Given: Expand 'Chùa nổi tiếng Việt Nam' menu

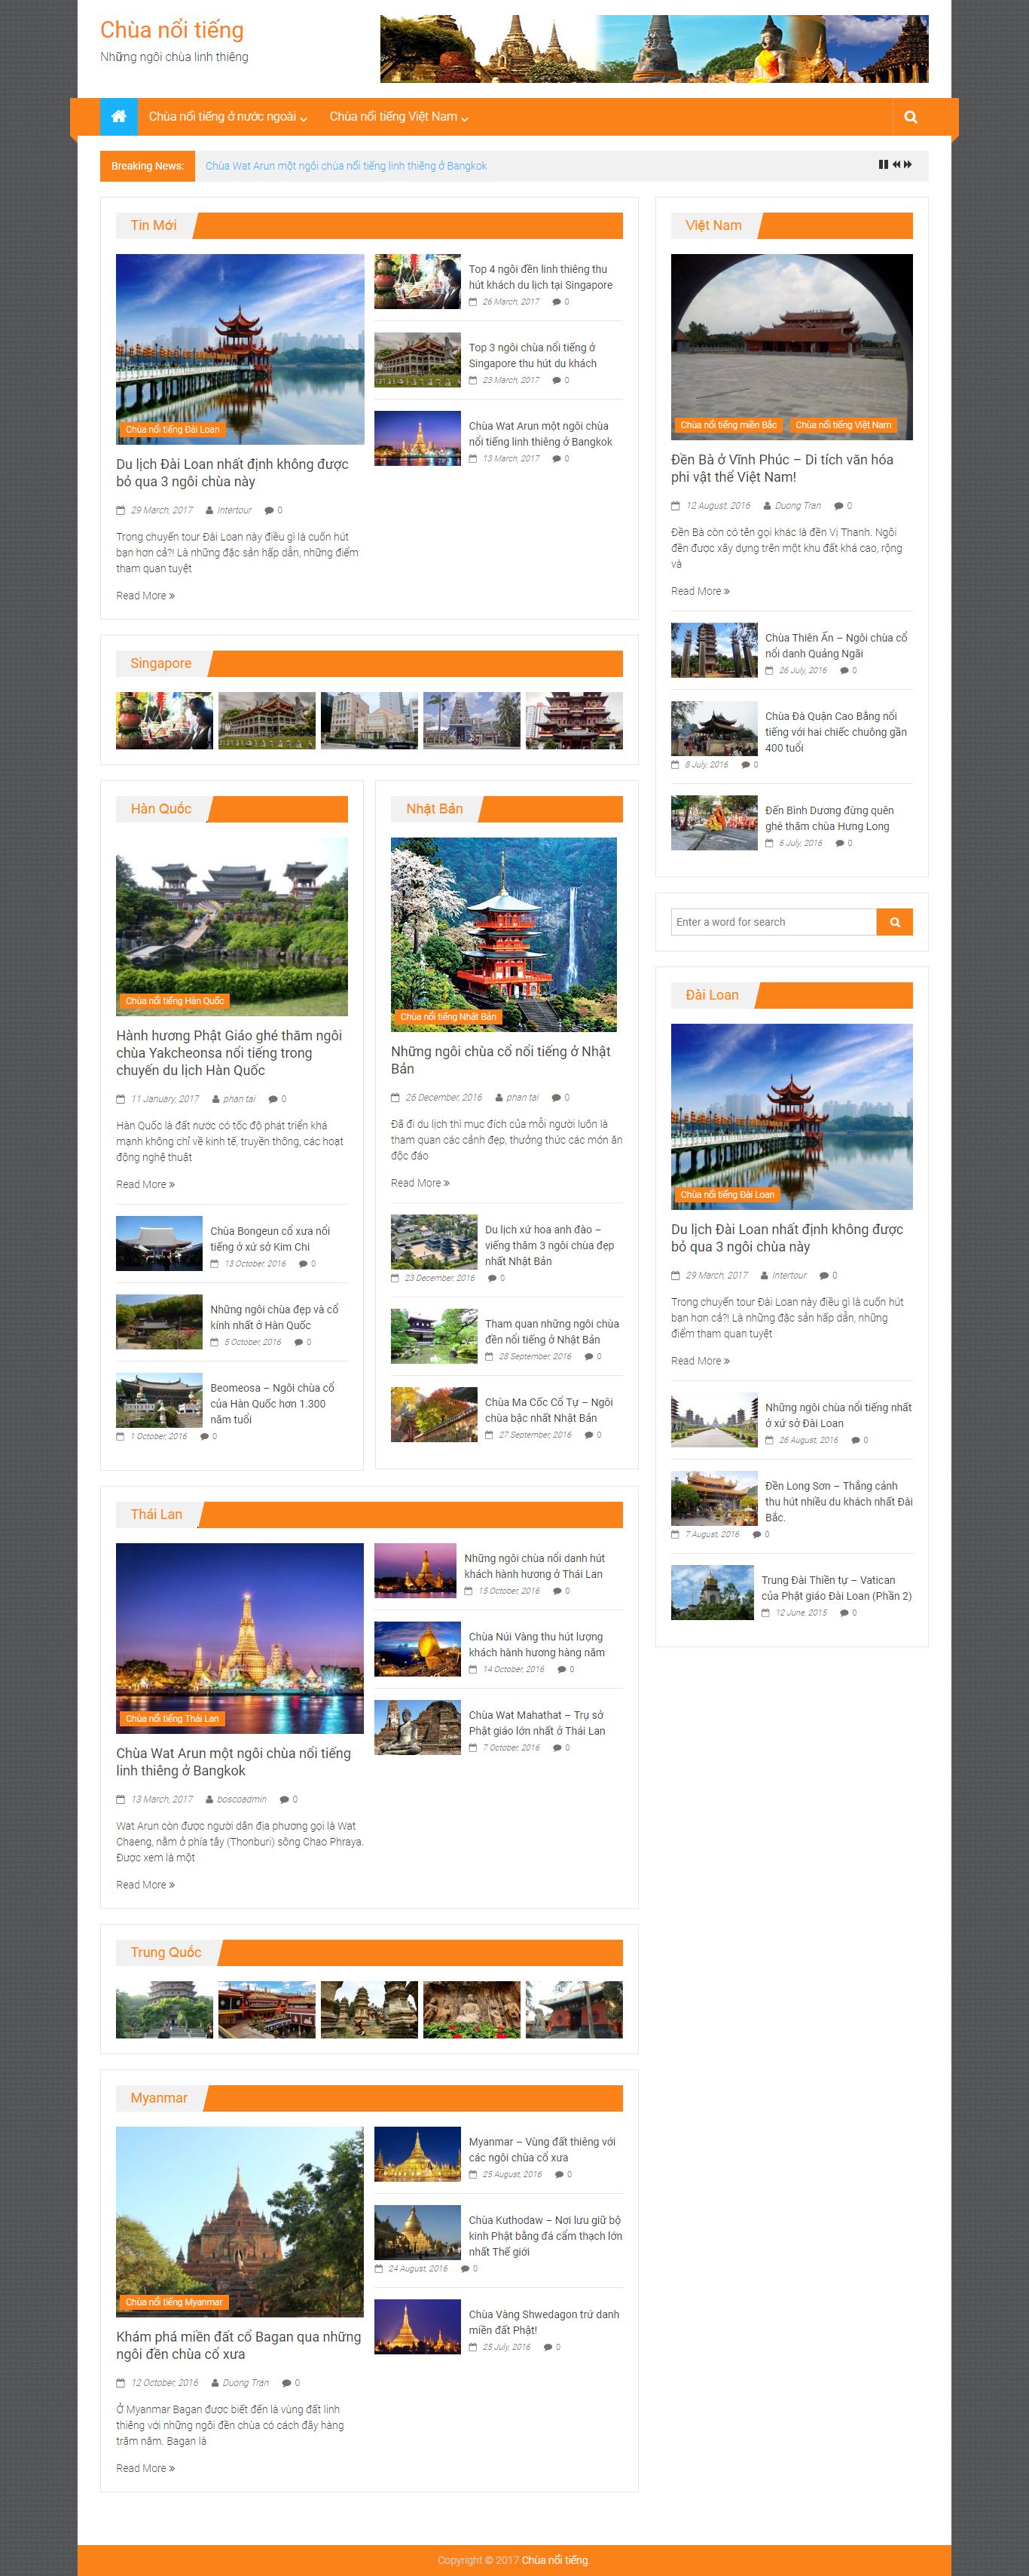Looking at the screenshot, I should pos(398,117).
